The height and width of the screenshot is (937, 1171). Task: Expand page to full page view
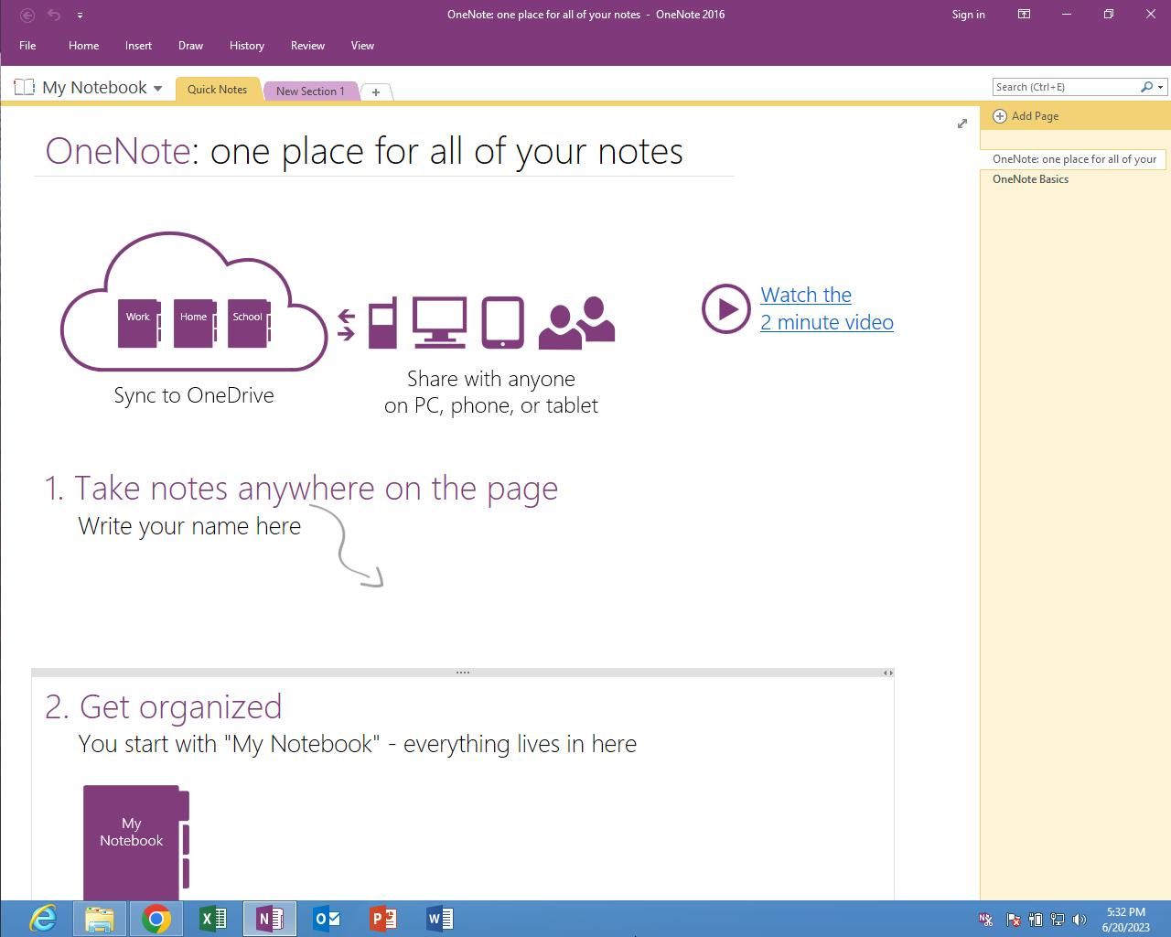coord(962,124)
